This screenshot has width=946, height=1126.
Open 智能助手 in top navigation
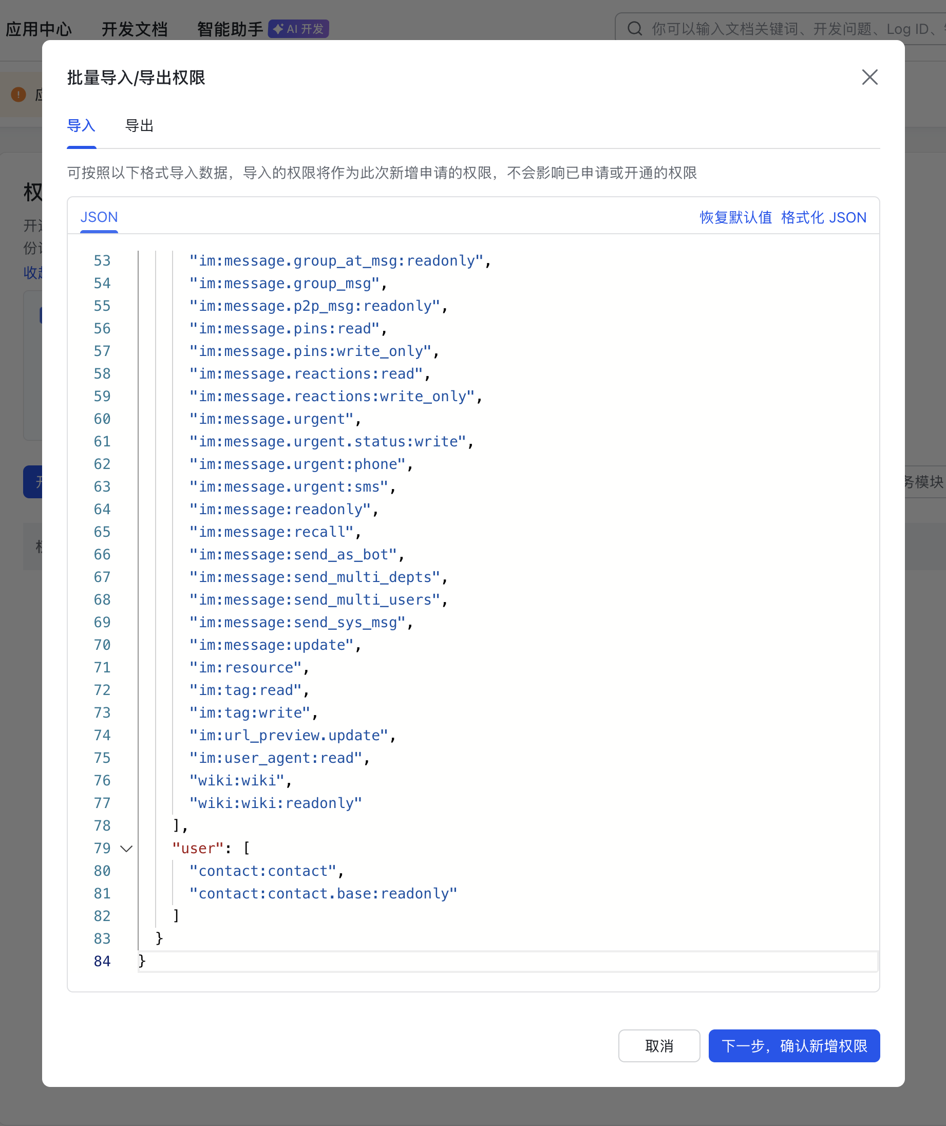tap(230, 29)
